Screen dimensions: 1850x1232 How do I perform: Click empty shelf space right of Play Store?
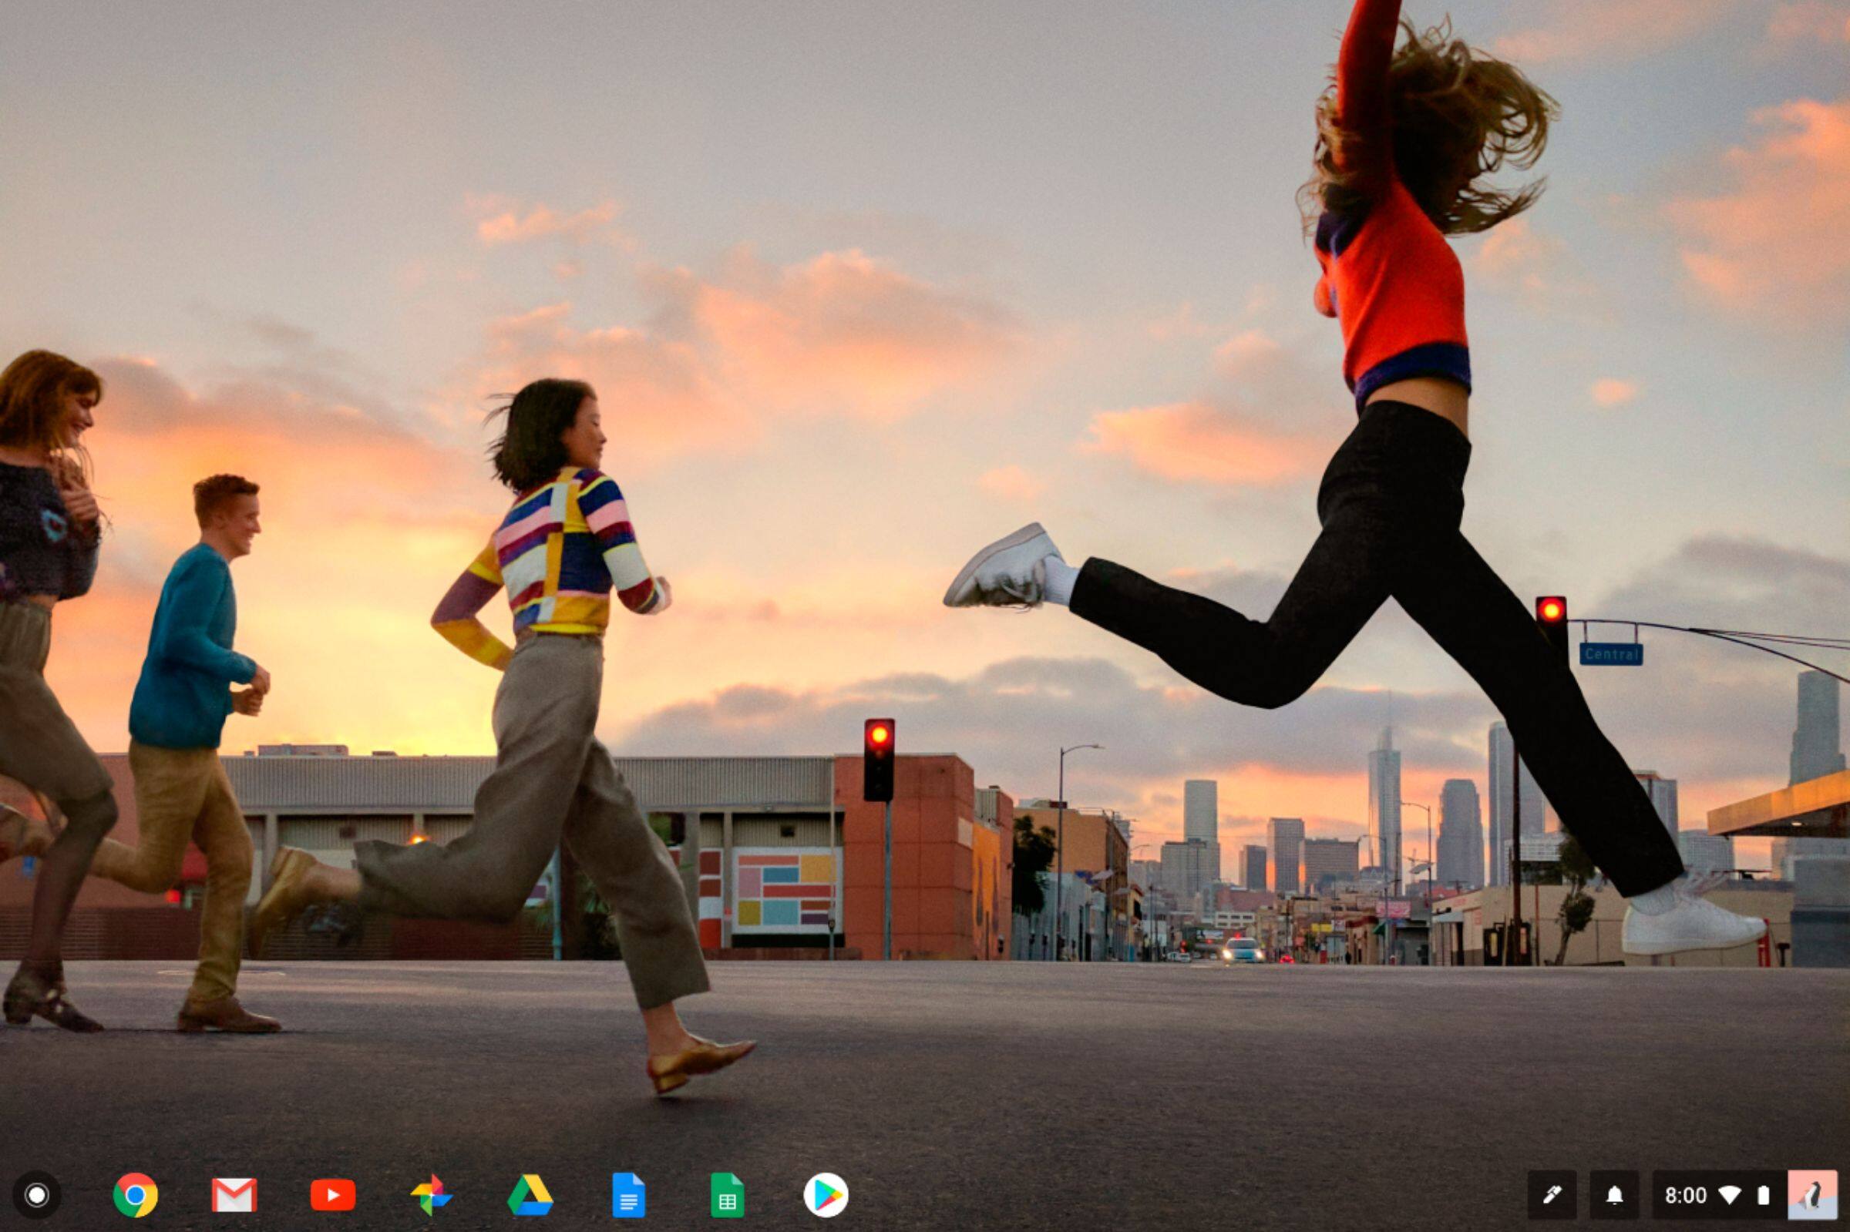tap(1179, 1195)
